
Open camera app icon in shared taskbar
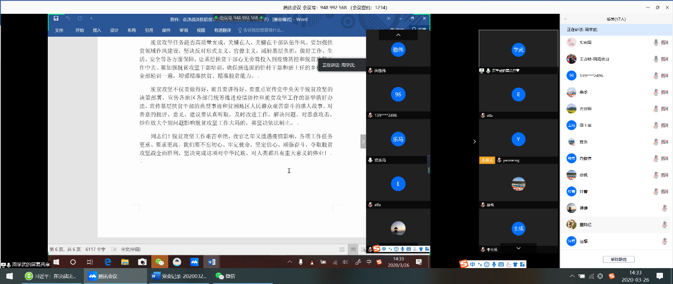pos(142,262)
